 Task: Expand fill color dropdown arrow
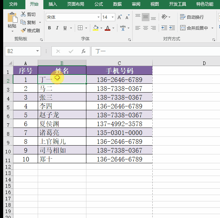[101, 28]
